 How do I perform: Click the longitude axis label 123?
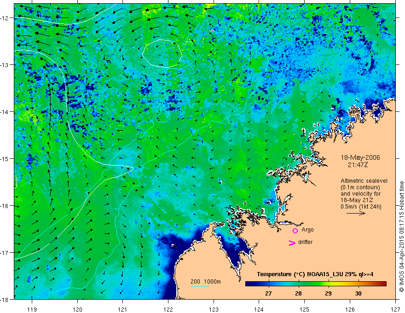click(214, 309)
